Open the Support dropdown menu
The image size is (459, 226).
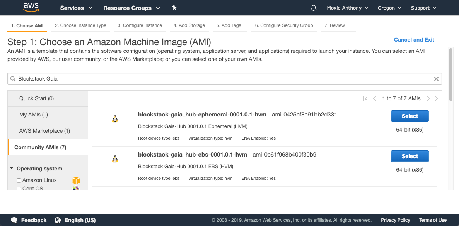(x=423, y=8)
